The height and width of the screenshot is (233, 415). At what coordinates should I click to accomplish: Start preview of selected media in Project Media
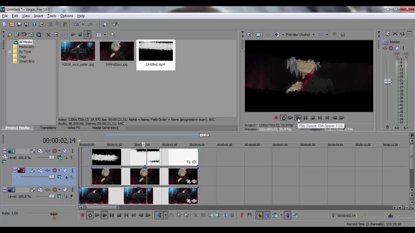pyautogui.click(x=73, y=35)
